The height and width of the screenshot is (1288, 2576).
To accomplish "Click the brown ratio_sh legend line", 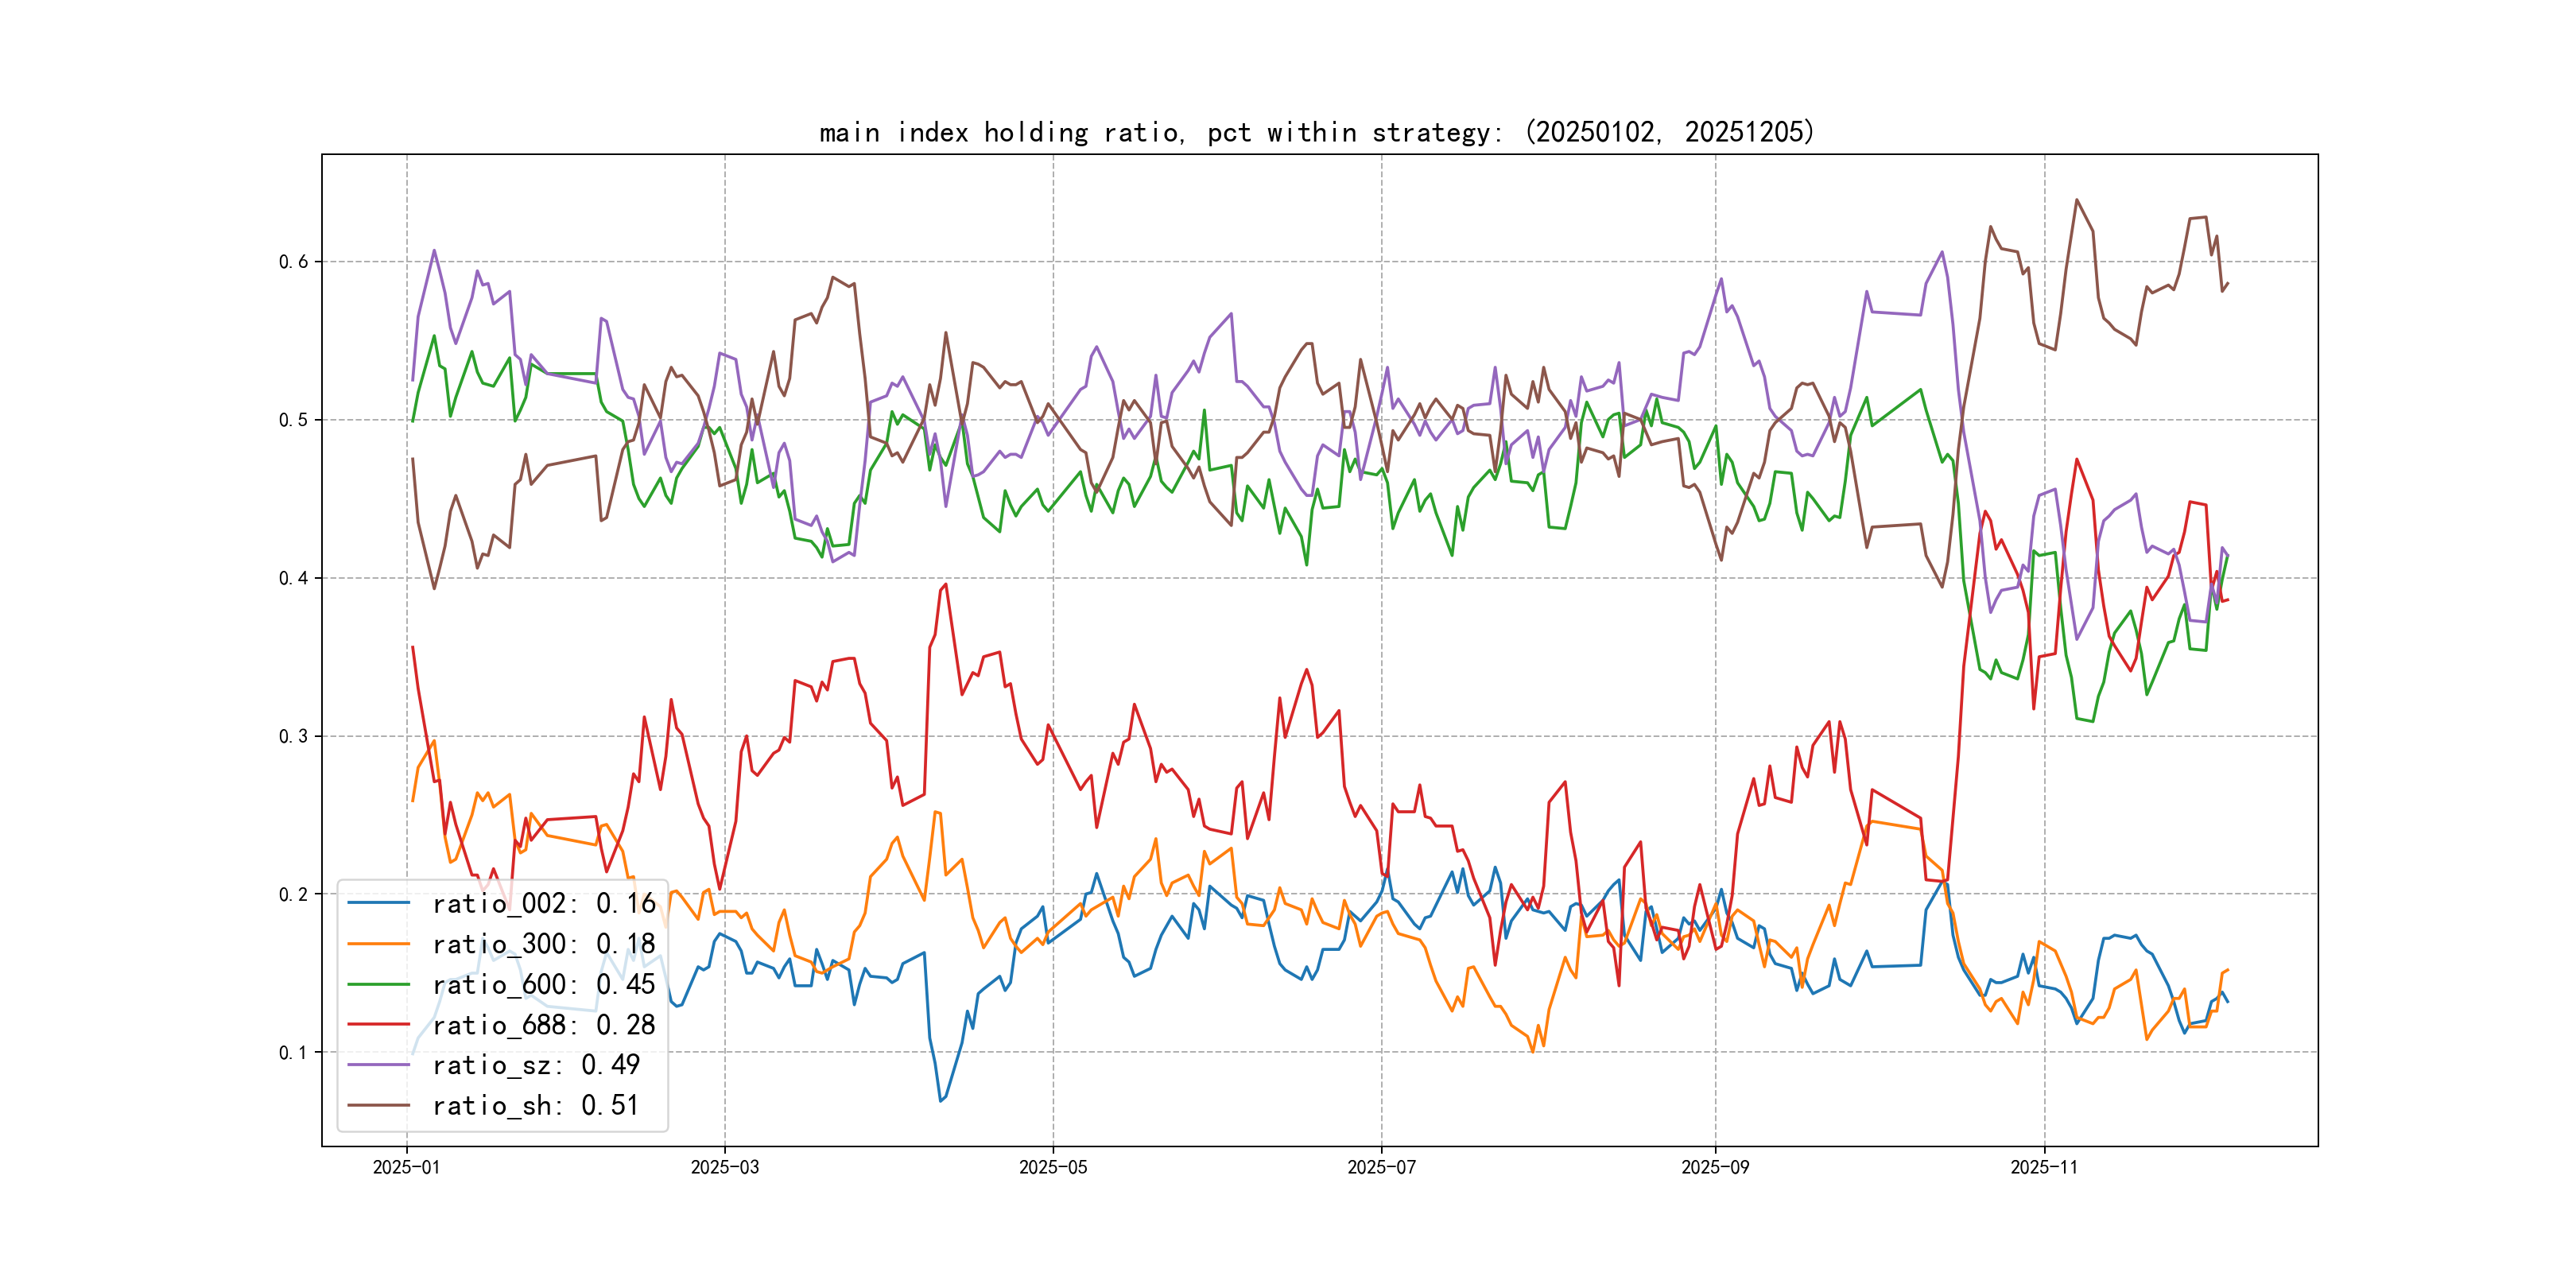I will pos(378,1105).
